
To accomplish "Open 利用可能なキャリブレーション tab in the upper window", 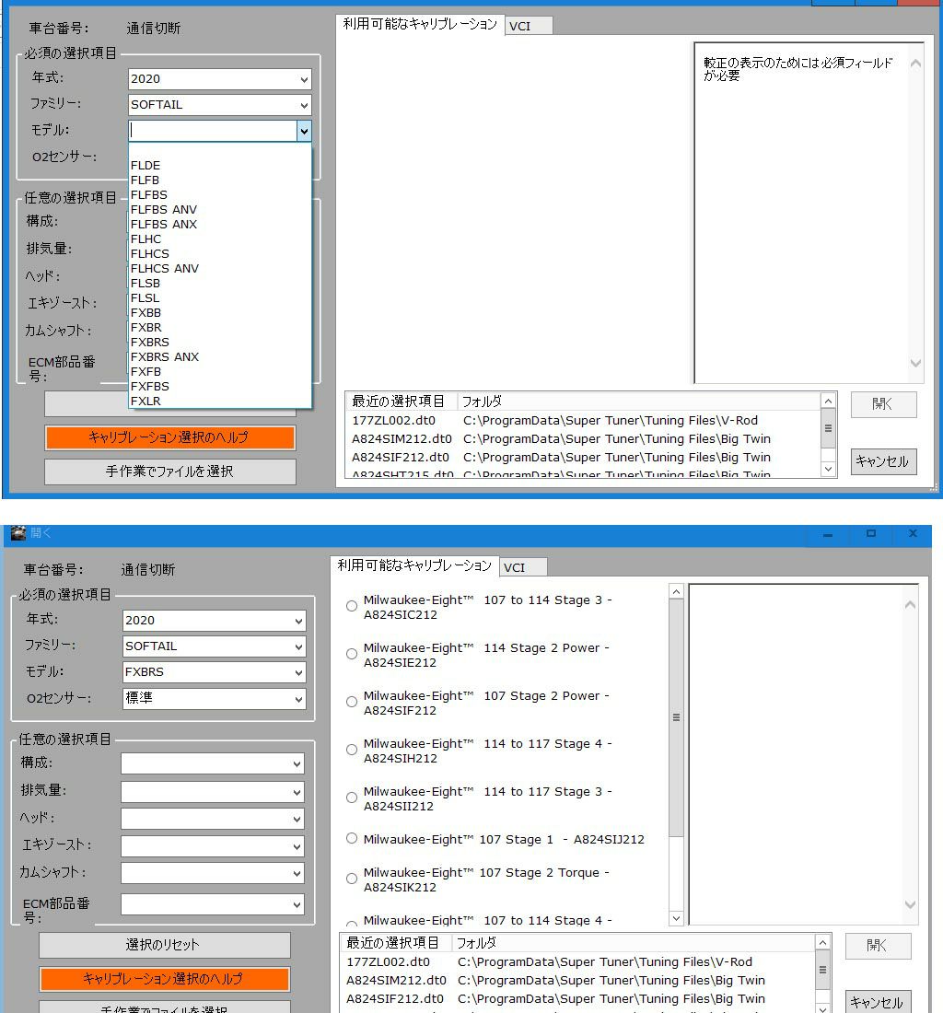I will pos(419,24).
